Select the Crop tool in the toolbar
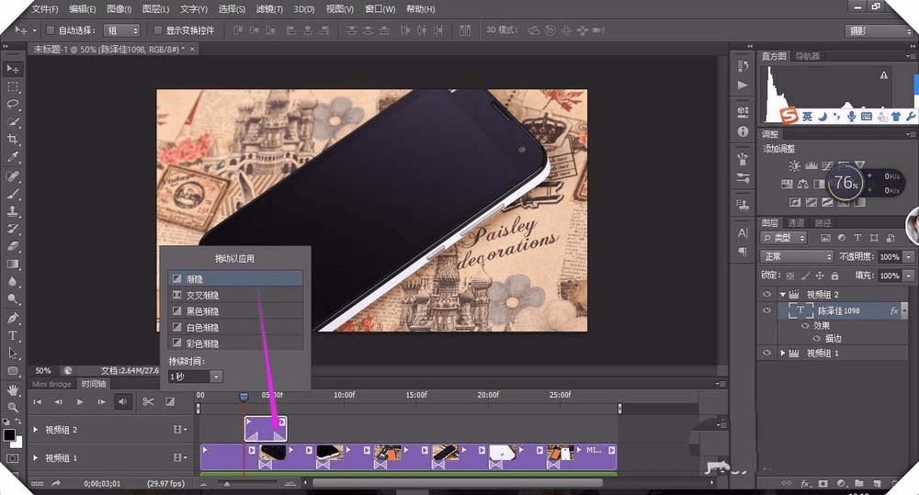The image size is (919, 495). [13, 140]
